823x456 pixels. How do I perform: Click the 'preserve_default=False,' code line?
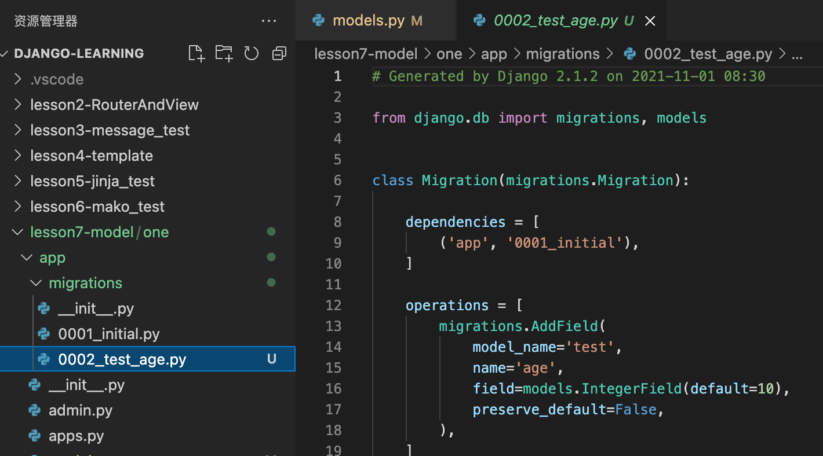point(569,410)
